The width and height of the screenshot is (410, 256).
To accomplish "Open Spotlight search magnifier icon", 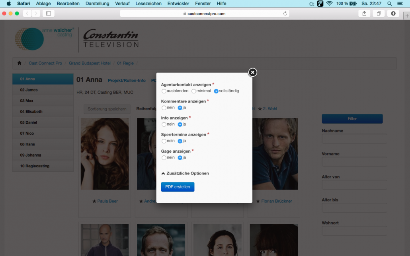I will tap(390, 4).
